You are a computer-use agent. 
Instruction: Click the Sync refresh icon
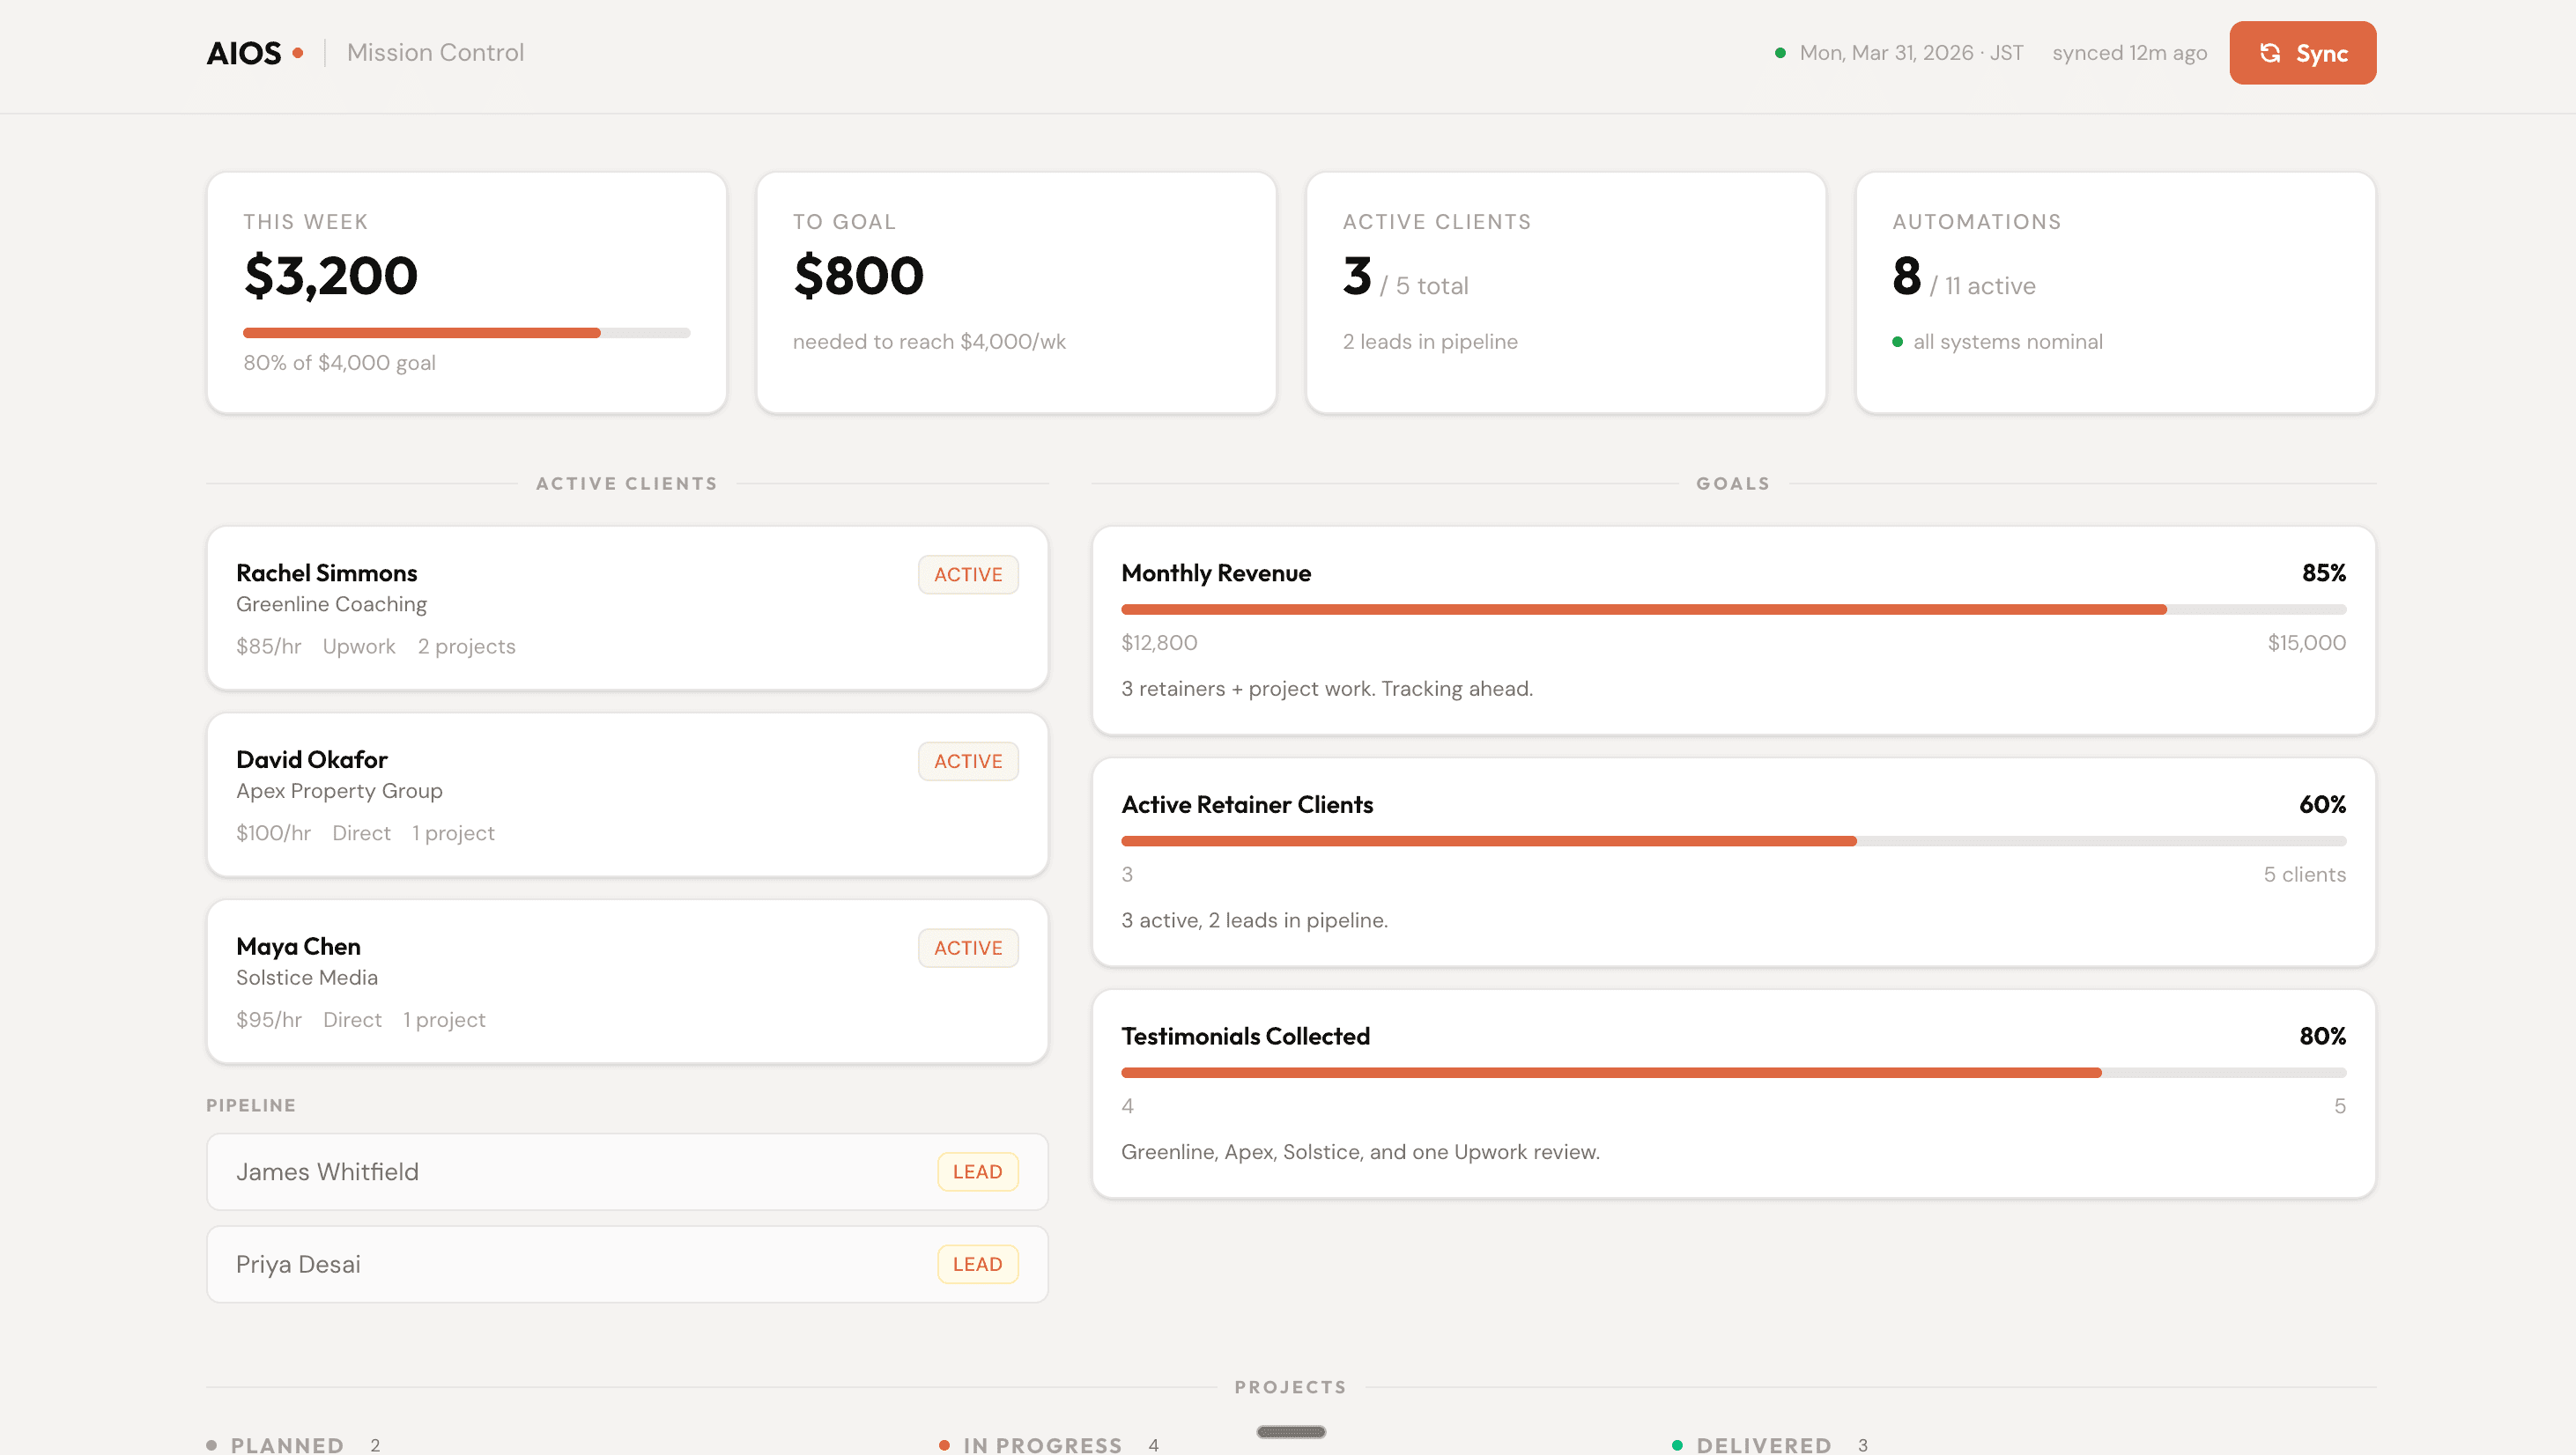pyautogui.click(x=2270, y=53)
